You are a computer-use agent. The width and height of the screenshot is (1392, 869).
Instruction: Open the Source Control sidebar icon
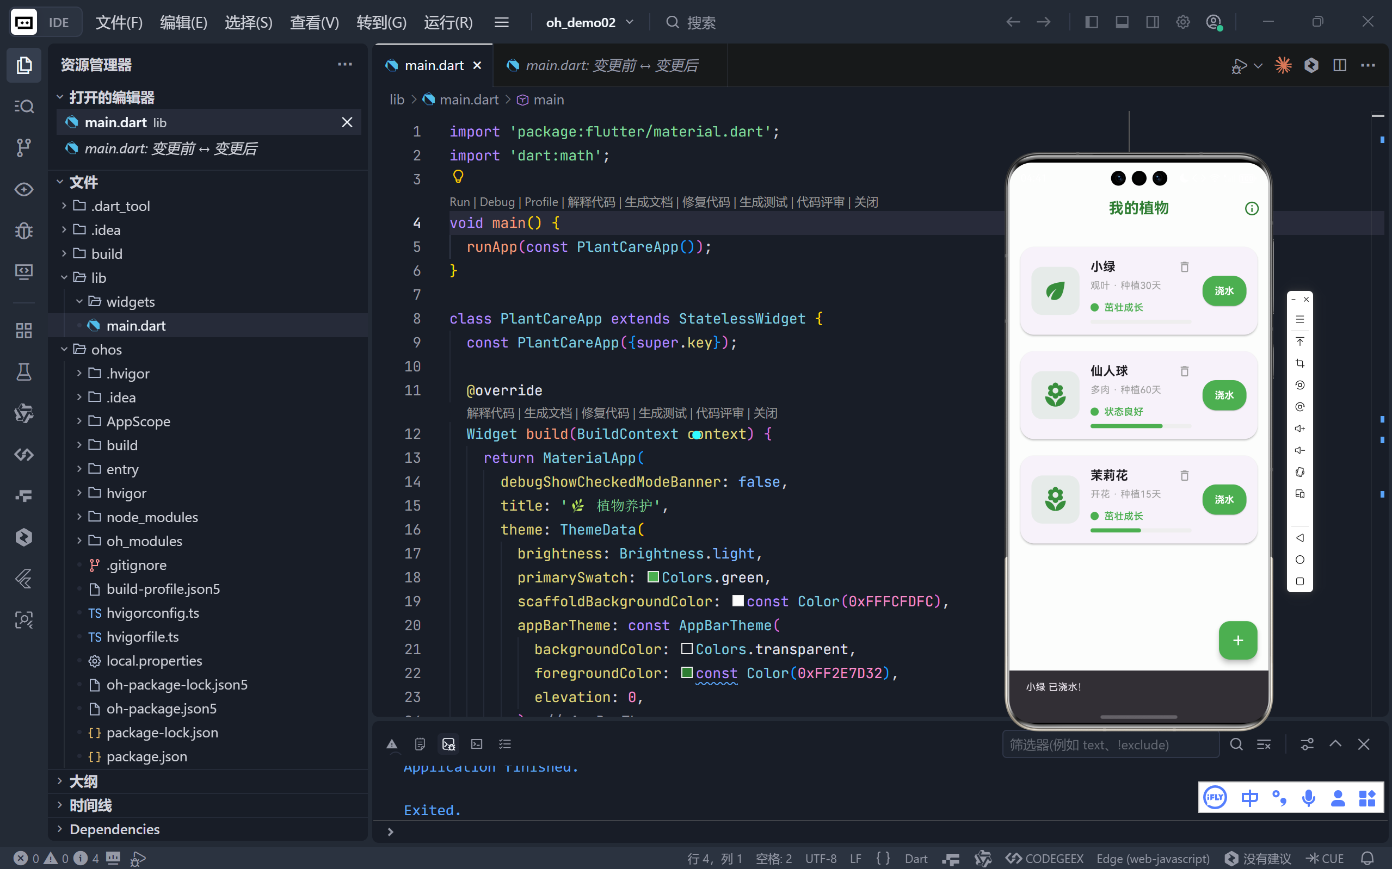(x=23, y=148)
